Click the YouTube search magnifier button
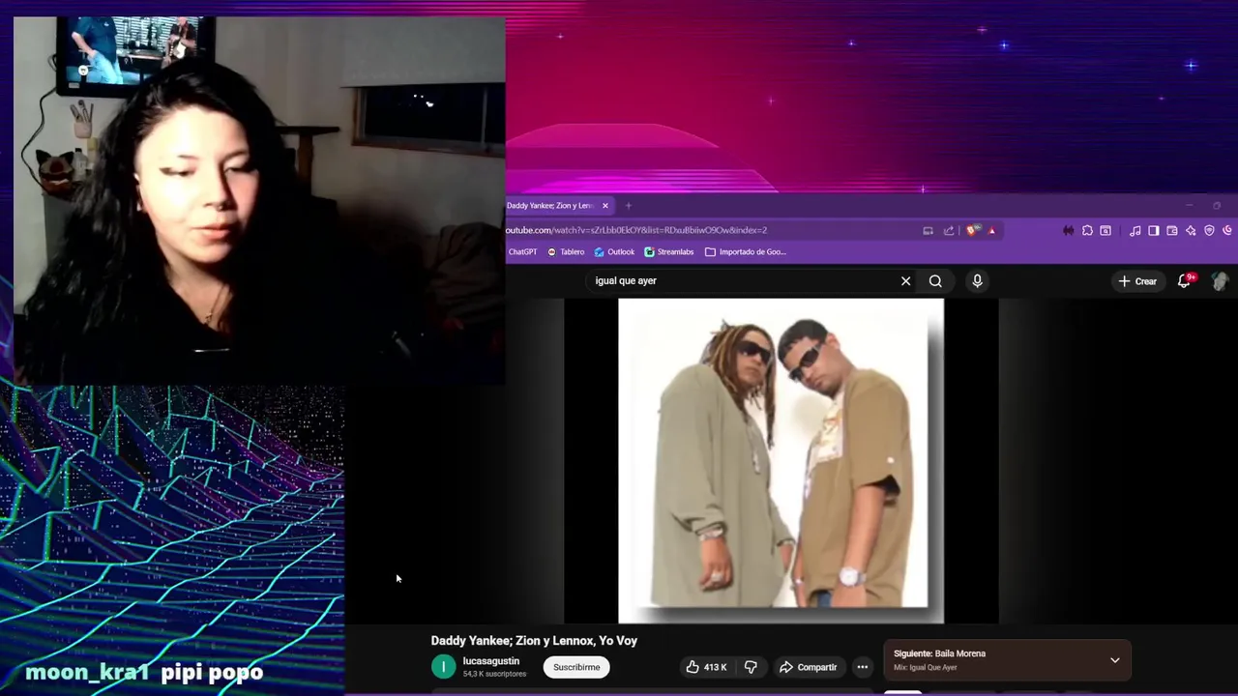The height and width of the screenshot is (696, 1238). 935,280
